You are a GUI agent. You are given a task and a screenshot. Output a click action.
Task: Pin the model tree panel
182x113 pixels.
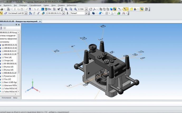pos(16,25)
